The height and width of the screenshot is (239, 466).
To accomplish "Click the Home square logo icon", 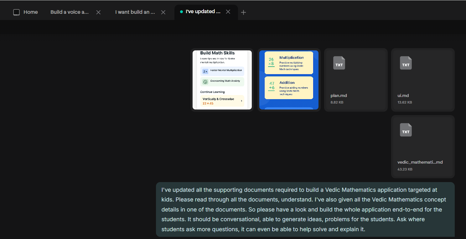I will (16, 12).
